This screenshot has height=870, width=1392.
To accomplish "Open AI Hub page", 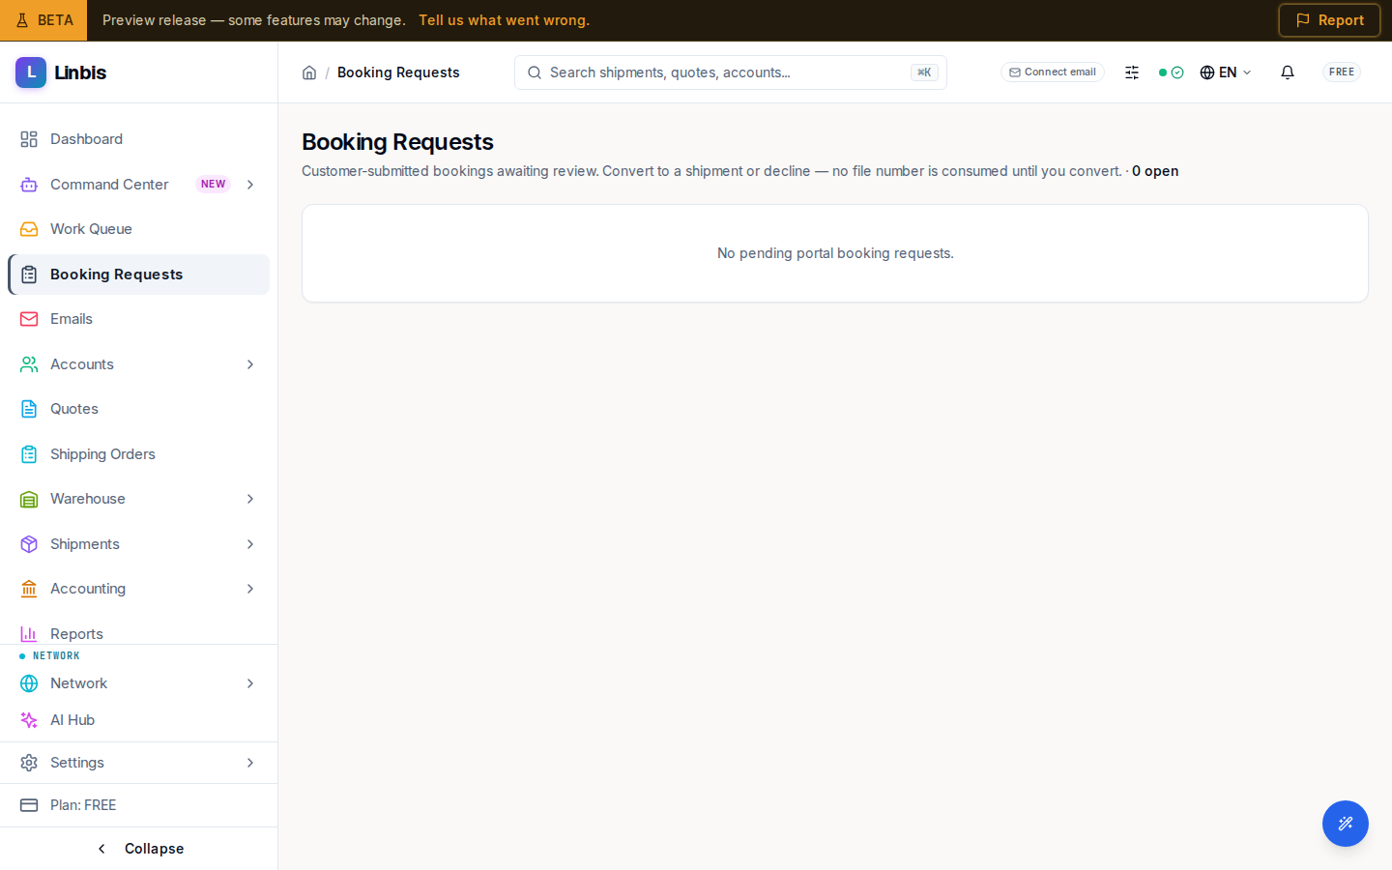I will [x=138, y=720].
